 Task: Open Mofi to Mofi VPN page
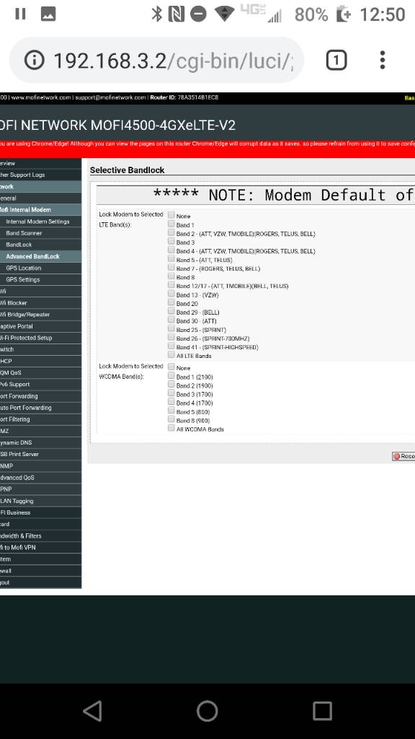pos(40,548)
